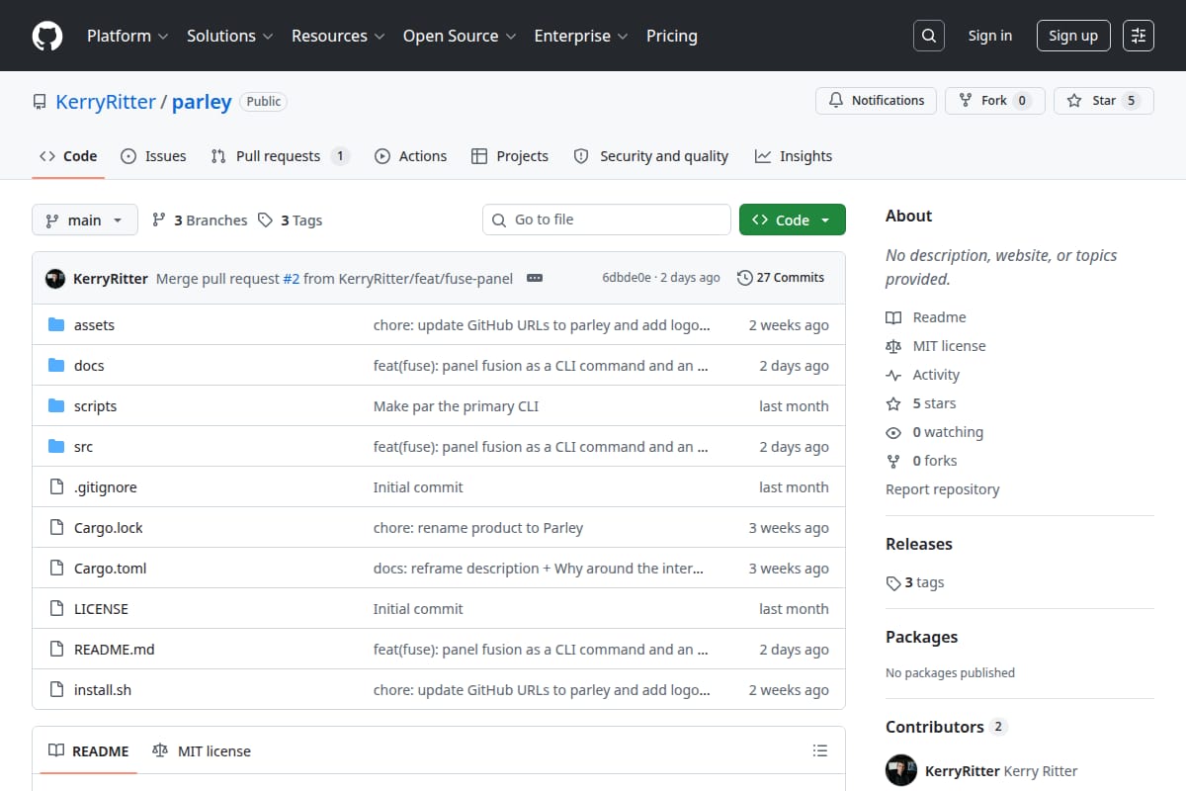
Task: Click the scale icon beside MIT license in About
Action: coord(893,346)
